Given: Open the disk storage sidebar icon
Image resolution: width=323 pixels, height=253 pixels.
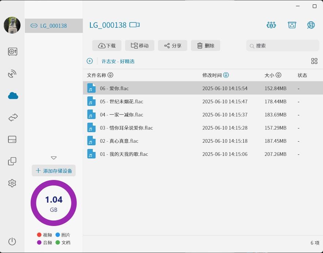Looking at the screenshot, I should (12, 51).
